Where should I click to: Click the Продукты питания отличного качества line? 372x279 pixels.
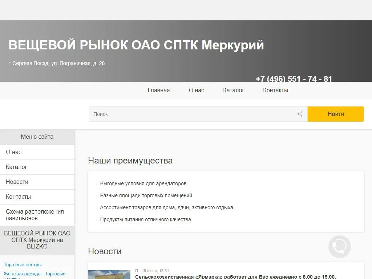click(x=144, y=219)
